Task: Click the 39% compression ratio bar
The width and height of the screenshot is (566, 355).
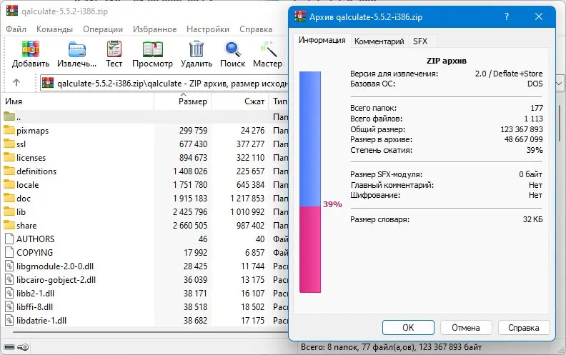Action: pyautogui.click(x=309, y=182)
